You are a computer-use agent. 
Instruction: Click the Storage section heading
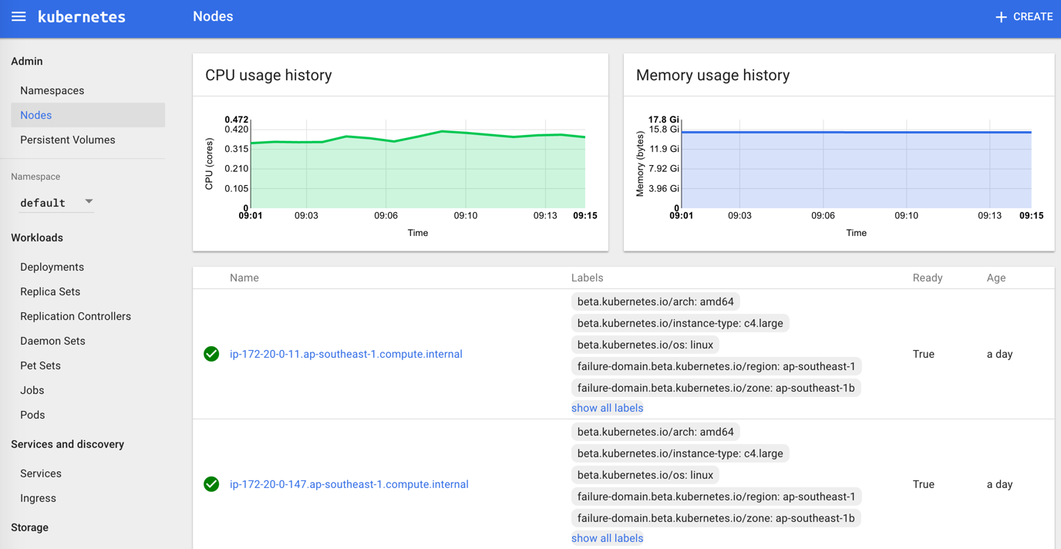coord(30,527)
